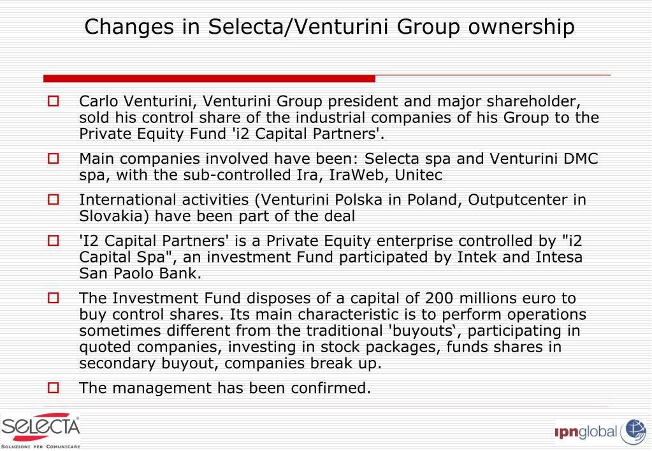The image size is (652, 451).
Task: Click the slide title Changes in Selecta/Venturini Group ownership
Action: click(x=330, y=27)
